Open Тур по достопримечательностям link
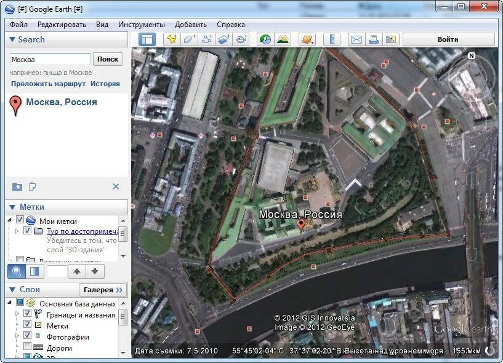Viewport: 503px width, 363px height. tap(82, 231)
